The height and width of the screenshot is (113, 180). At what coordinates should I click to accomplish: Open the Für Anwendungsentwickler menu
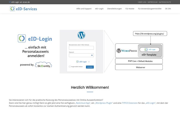coord(150,9)
